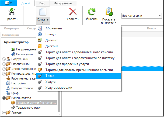
Task: Expand the Аренды tree node
Action: tap(4, 113)
